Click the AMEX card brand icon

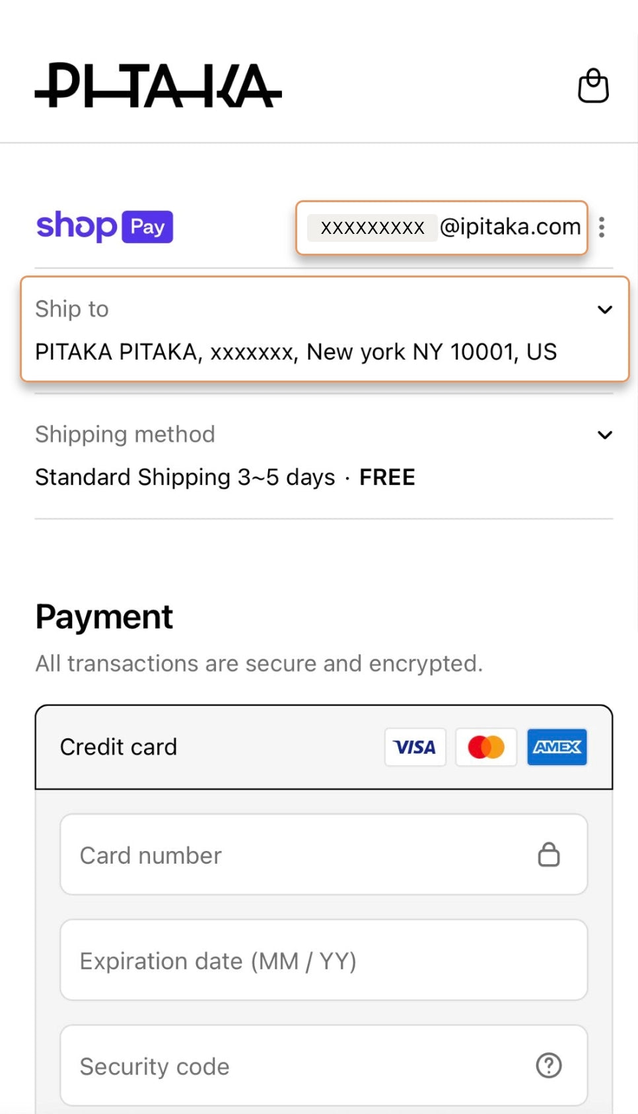pos(557,747)
